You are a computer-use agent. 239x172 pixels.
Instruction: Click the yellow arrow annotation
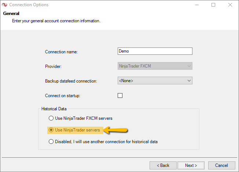pos(116,130)
